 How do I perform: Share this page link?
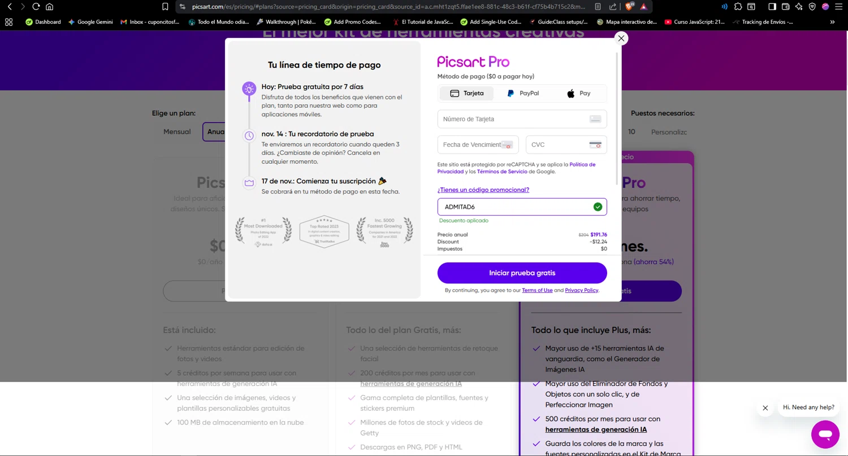613,7
